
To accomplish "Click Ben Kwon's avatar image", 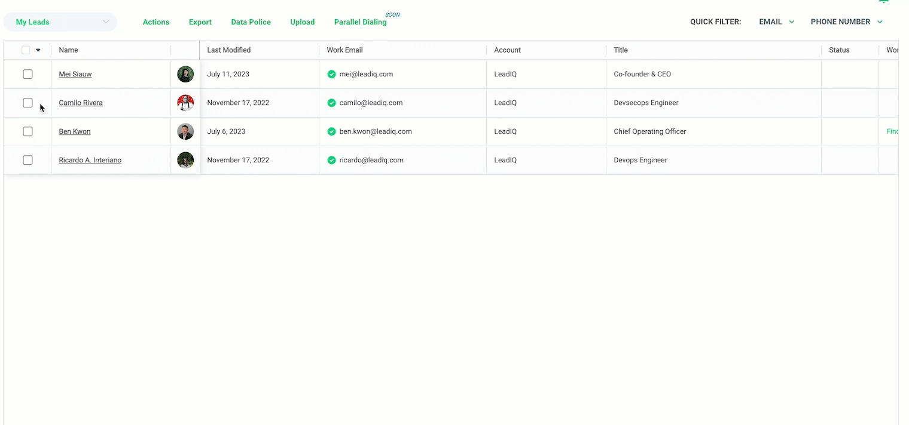I will point(185,131).
